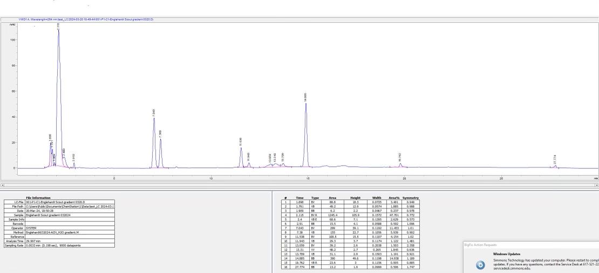Select type 'VV' in row 12

click(315, 250)
